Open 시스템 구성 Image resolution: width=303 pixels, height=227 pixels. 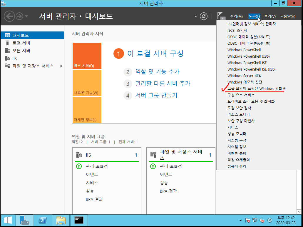(237, 140)
